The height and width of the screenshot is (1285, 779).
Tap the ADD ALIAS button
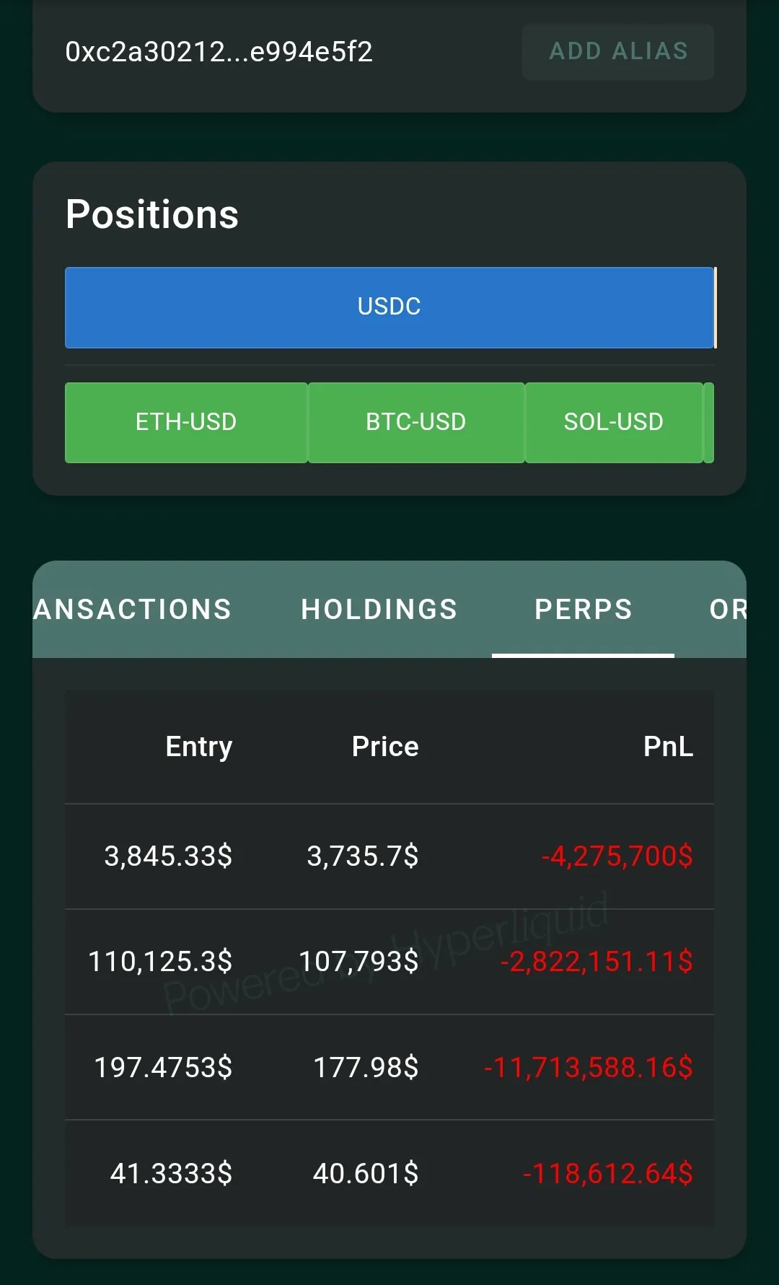[618, 52]
